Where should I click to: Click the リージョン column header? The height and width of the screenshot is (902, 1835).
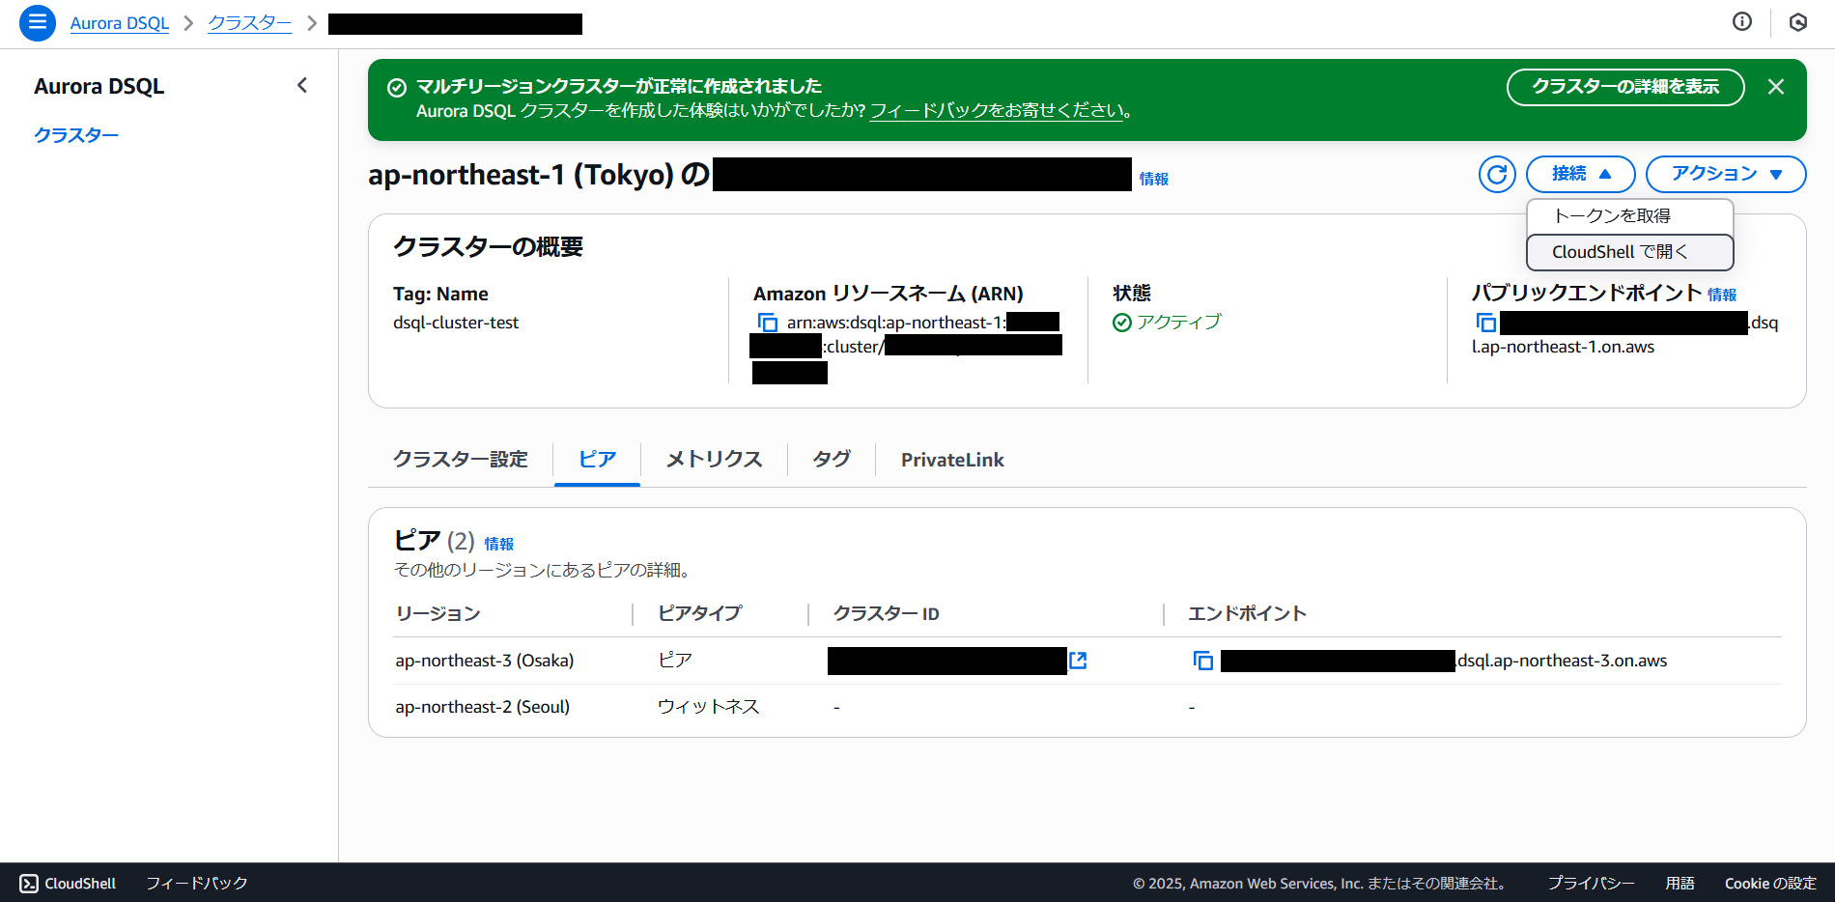(438, 614)
